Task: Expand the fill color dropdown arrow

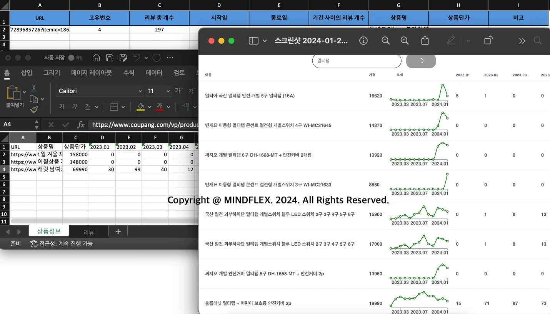Action: (150, 107)
